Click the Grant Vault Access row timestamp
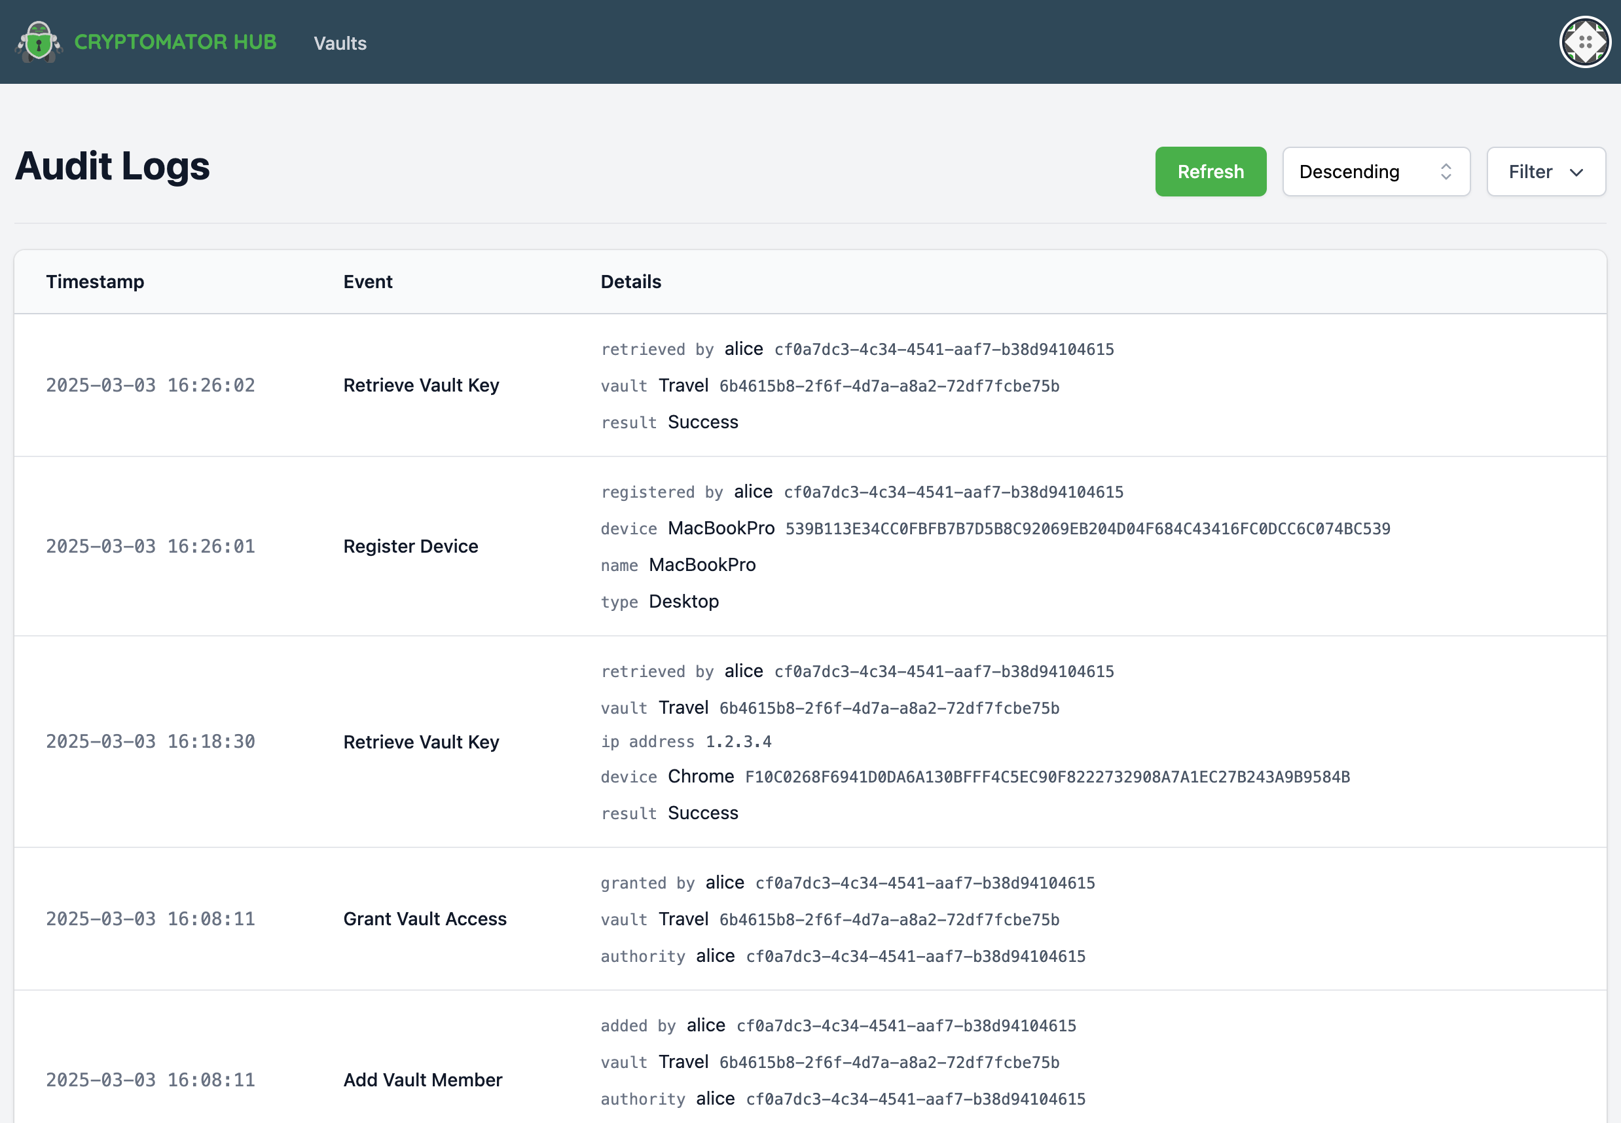This screenshot has height=1123, width=1621. (x=151, y=919)
